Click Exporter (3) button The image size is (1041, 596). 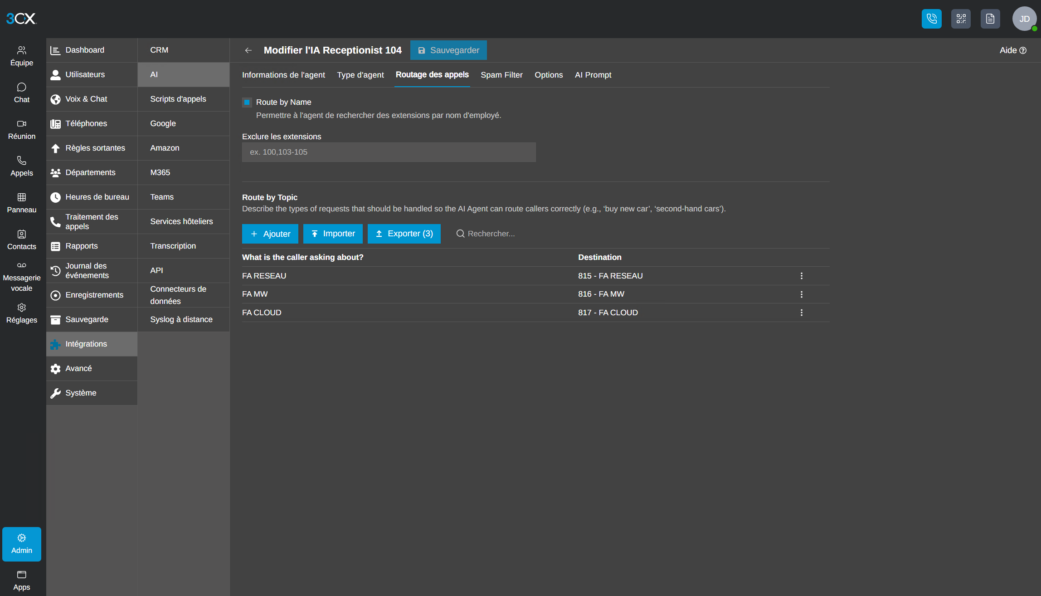pyautogui.click(x=404, y=234)
